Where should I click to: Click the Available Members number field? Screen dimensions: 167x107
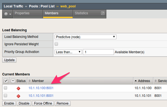(98, 52)
